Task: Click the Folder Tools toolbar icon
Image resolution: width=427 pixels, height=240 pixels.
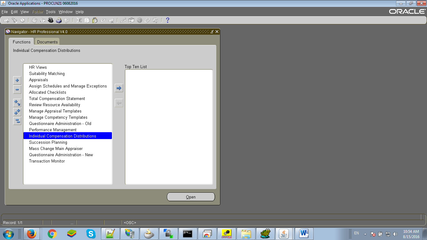Action: (x=156, y=20)
